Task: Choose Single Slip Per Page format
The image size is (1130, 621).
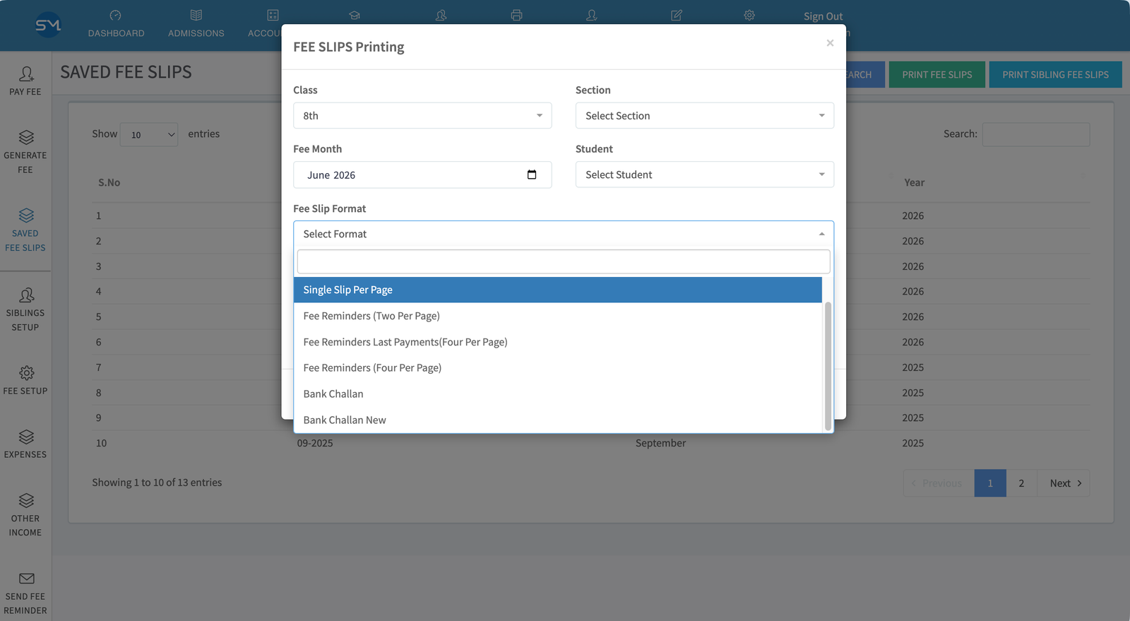Action: (x=558, y=290)
